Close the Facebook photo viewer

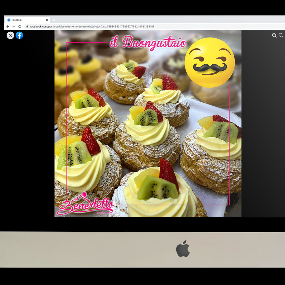(x=10, y=35)
